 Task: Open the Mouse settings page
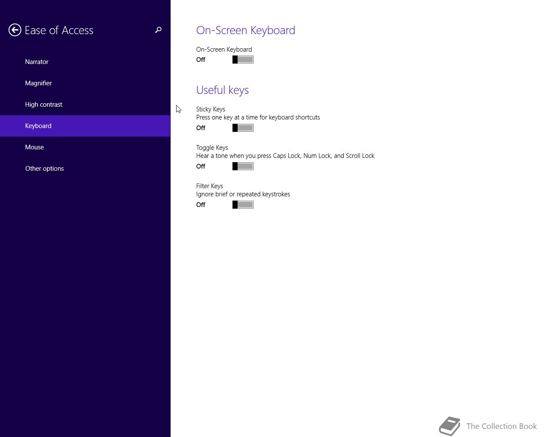point(85,147)
